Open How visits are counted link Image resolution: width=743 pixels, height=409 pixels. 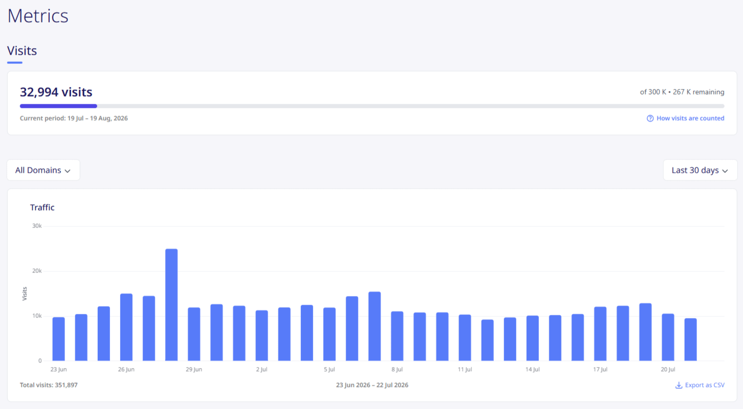point(690,118)
